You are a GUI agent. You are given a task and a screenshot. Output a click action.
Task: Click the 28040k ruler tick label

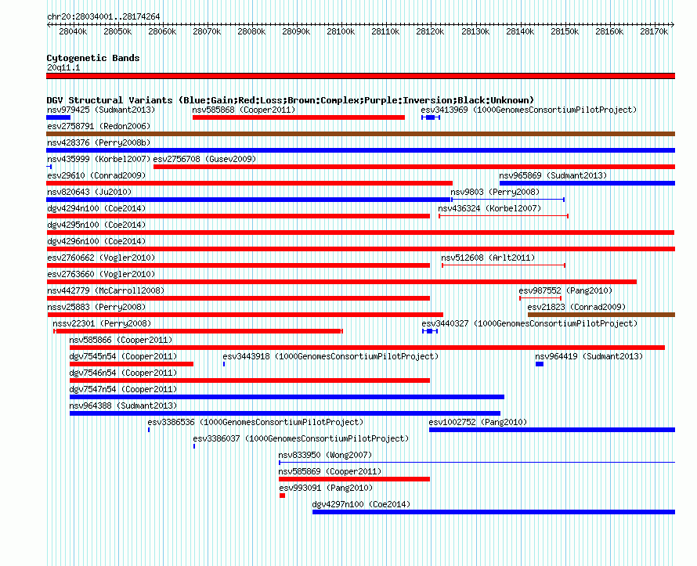click(73, 31)
